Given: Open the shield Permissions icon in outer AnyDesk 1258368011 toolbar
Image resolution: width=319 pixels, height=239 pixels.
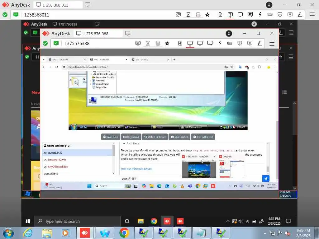Looking at the screenshot, I should tap(280, 15).
